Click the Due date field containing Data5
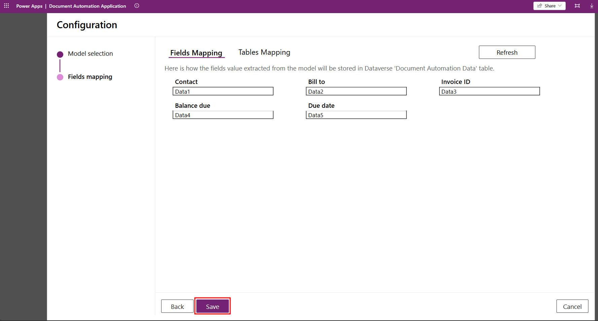598x321 pixels. (356, 115)
